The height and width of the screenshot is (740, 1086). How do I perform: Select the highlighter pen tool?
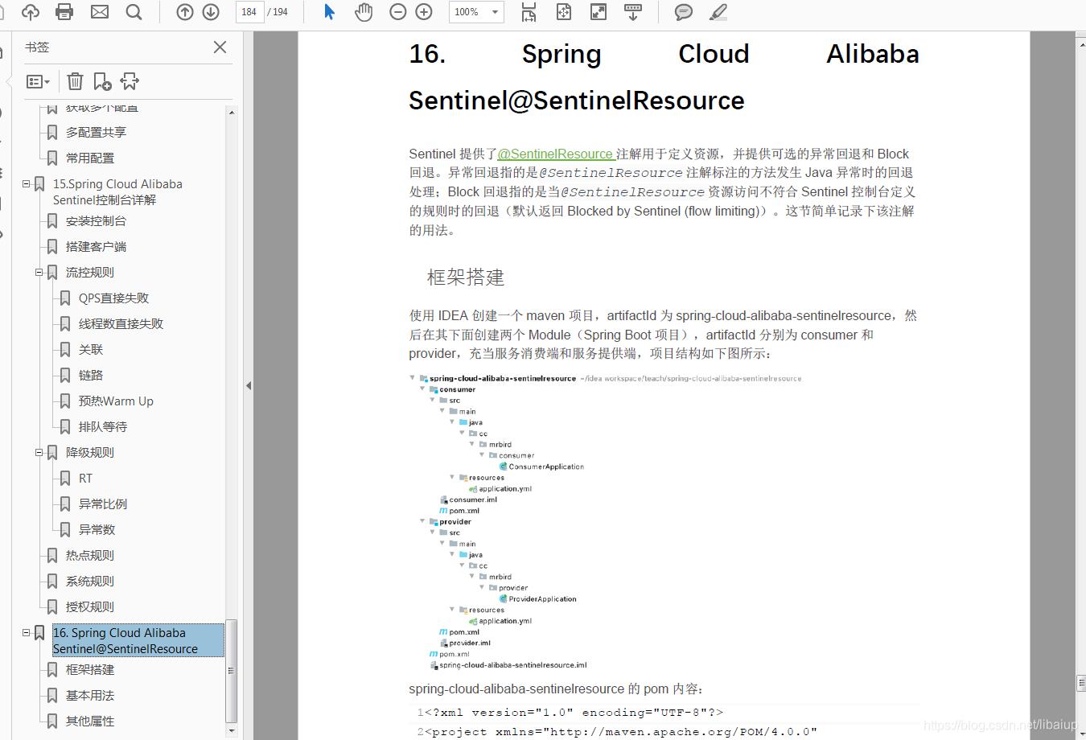(x=718, y=12)
